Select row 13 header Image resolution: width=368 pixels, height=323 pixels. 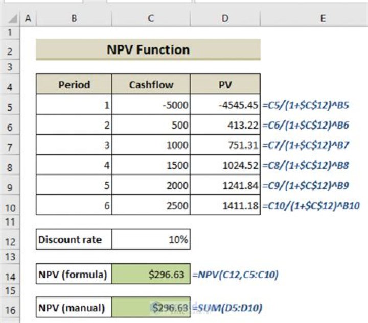click(x=10, y=257)
